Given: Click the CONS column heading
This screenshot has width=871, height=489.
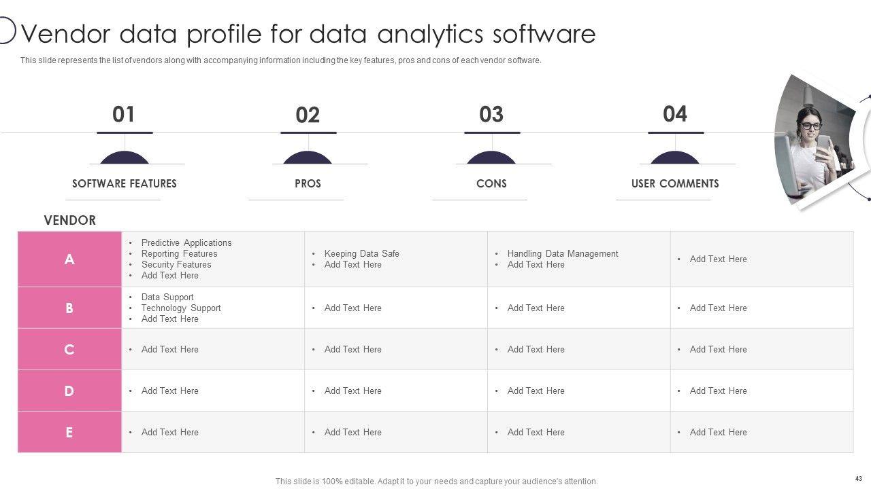Looking at the screenshot, I should 491,183.
